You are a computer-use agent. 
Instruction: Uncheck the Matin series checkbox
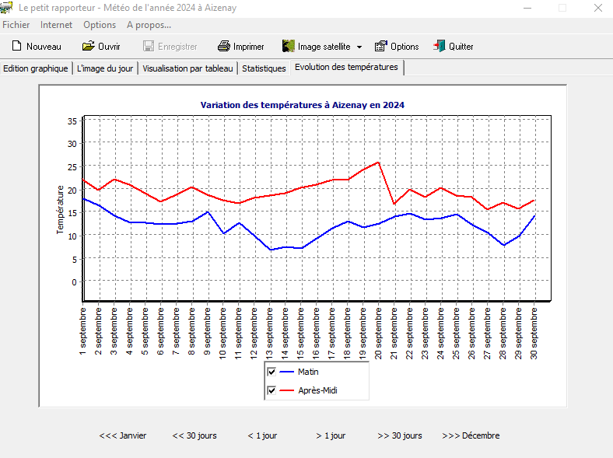coord(271,372)
